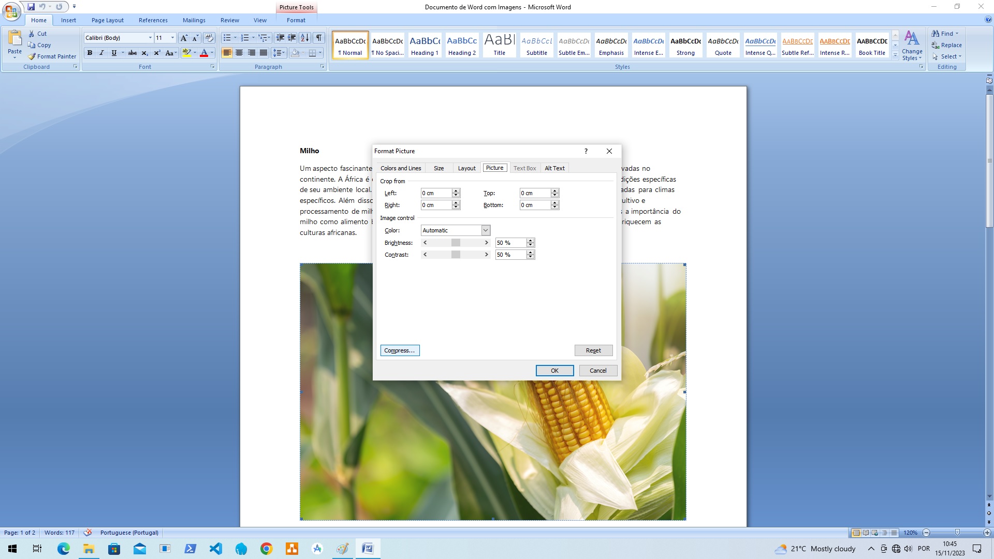
Task: Click the Crop from Bottom field
Action: coord(535,205)
